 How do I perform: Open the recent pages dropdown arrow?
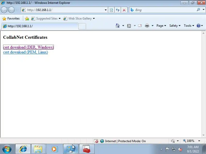coord(17,10)
